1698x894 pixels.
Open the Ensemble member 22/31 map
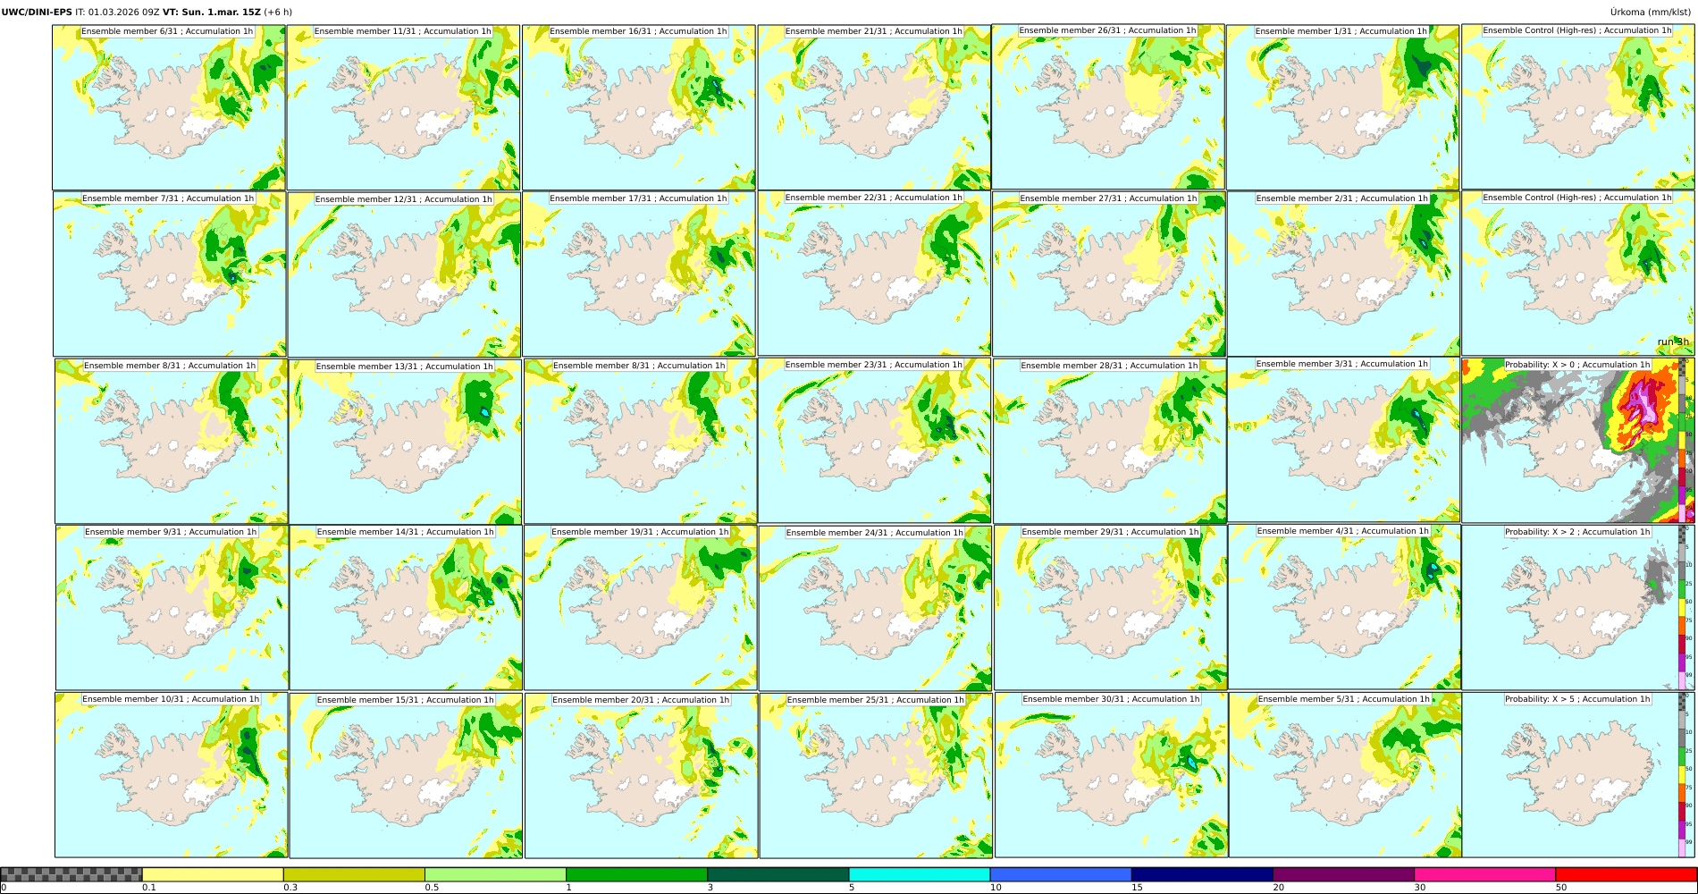pyautogui.click(x=874, y=274)
